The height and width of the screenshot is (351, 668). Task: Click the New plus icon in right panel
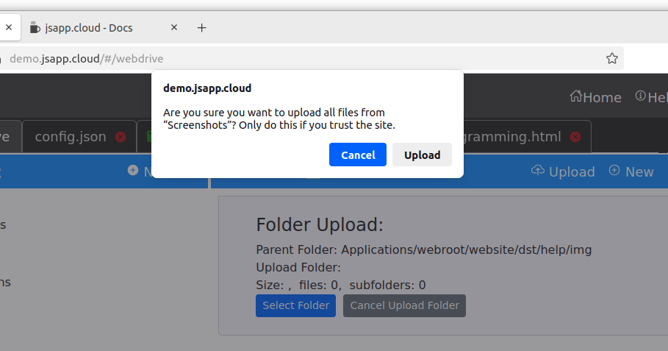pos(614,171)
